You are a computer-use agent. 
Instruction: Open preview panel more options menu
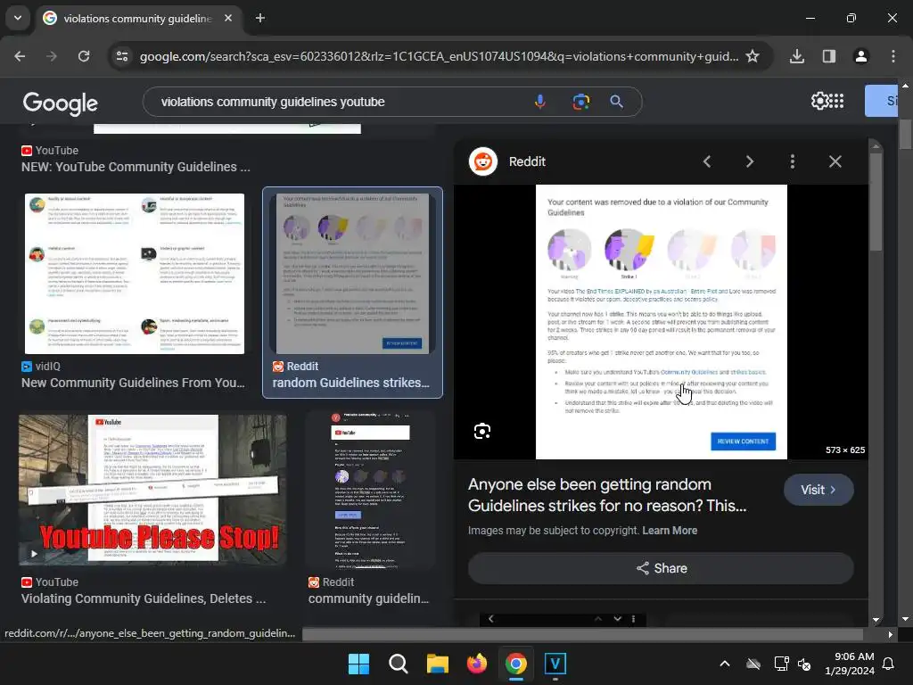coord(793,161)
